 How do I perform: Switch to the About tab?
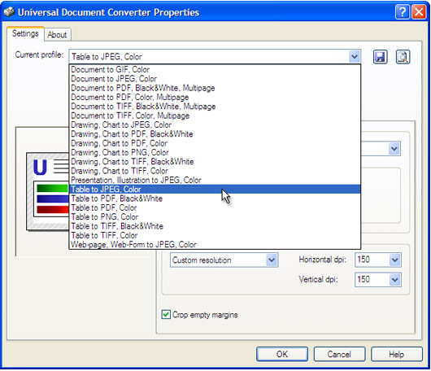pyautogui.click(x=57, y=35)
